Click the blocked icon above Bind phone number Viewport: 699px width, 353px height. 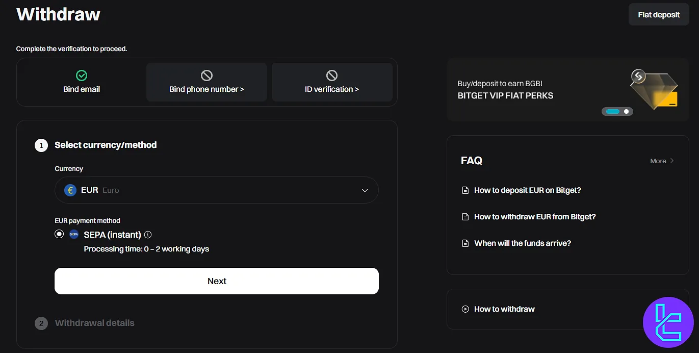[x=206, y=75]
